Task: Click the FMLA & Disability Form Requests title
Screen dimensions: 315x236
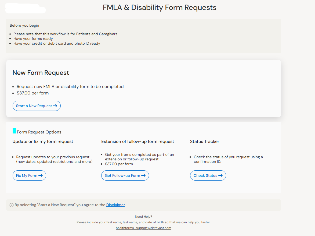Action: (160, 8)
